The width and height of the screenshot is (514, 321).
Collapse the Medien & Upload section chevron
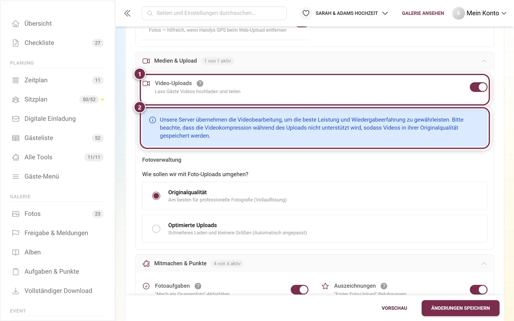[x=484, y=61]
